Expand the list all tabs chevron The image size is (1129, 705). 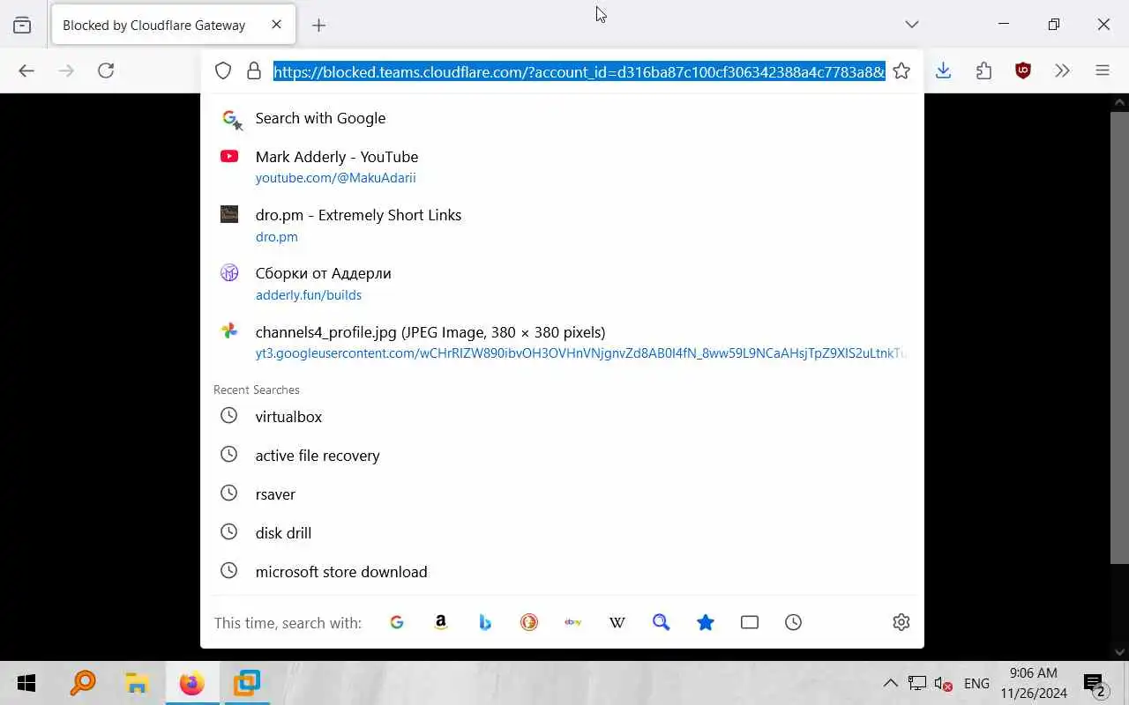point(912,25)
